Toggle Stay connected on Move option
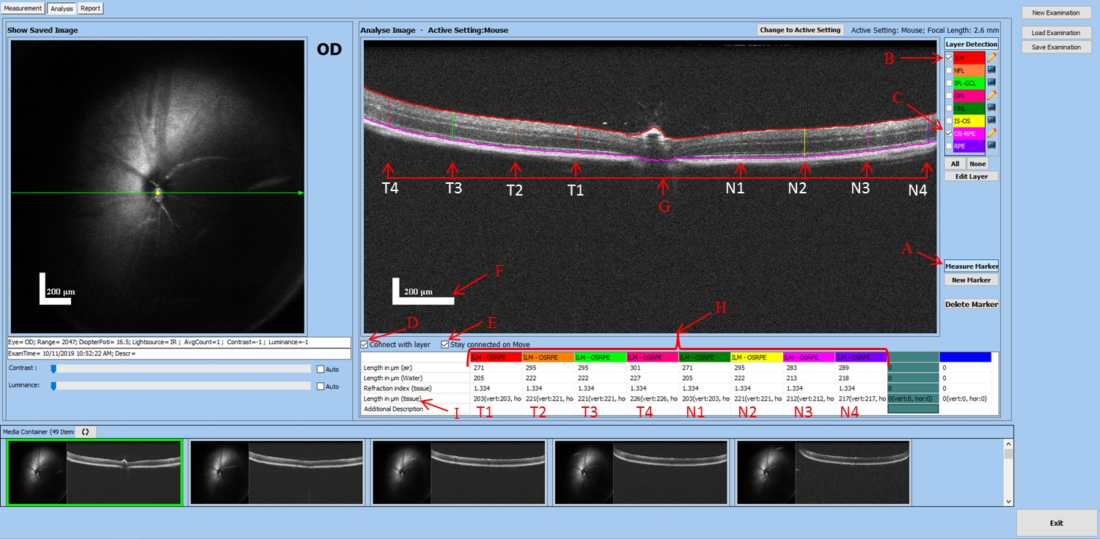1100x539 pixels. coord(445,344)
